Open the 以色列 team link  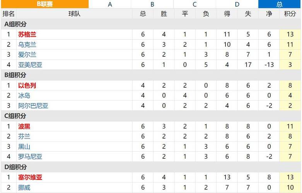tap(27, 85)
